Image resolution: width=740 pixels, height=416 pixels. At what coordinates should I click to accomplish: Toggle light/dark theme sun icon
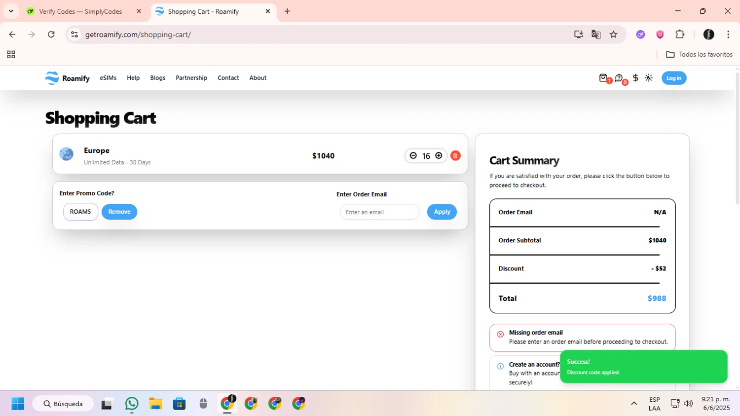point(649,78)
